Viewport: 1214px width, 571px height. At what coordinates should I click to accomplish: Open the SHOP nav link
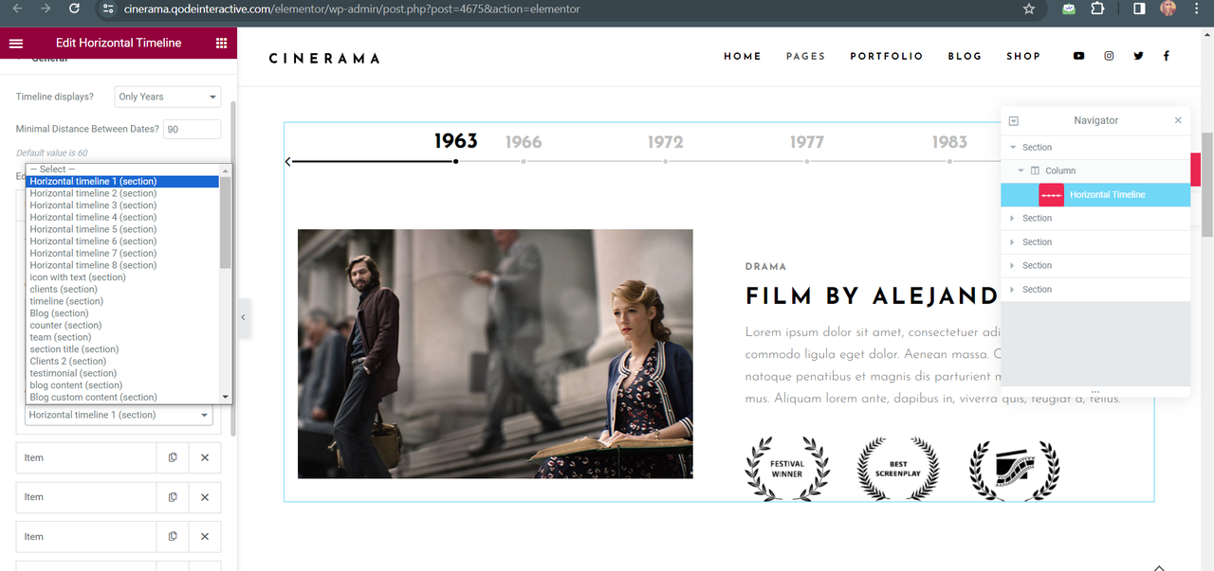click(1023, 56)
